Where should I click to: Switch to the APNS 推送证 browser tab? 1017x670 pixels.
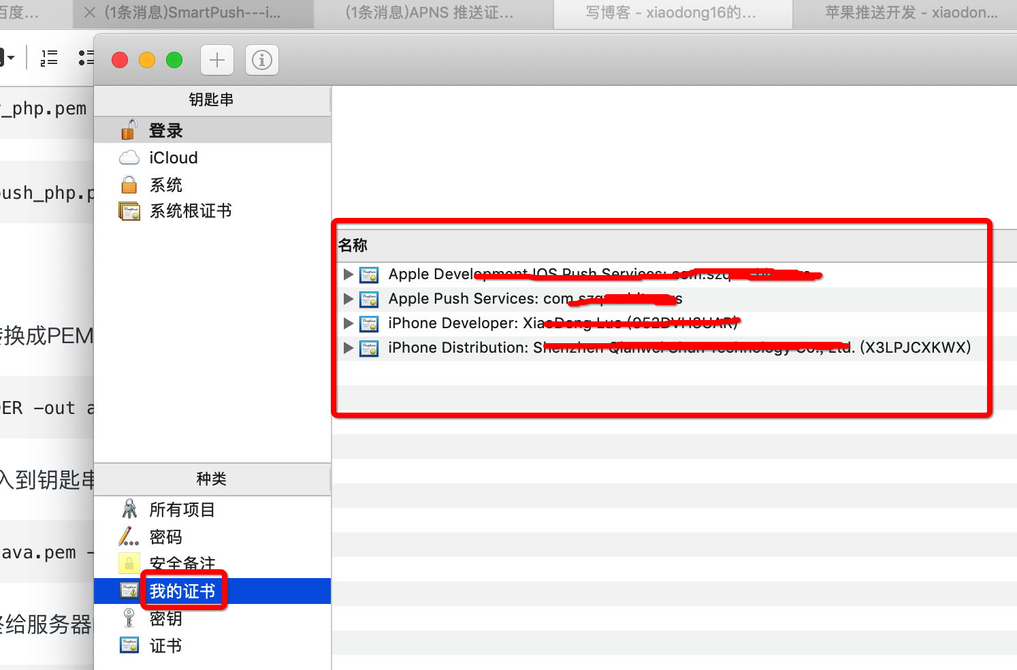click(434, 12)
